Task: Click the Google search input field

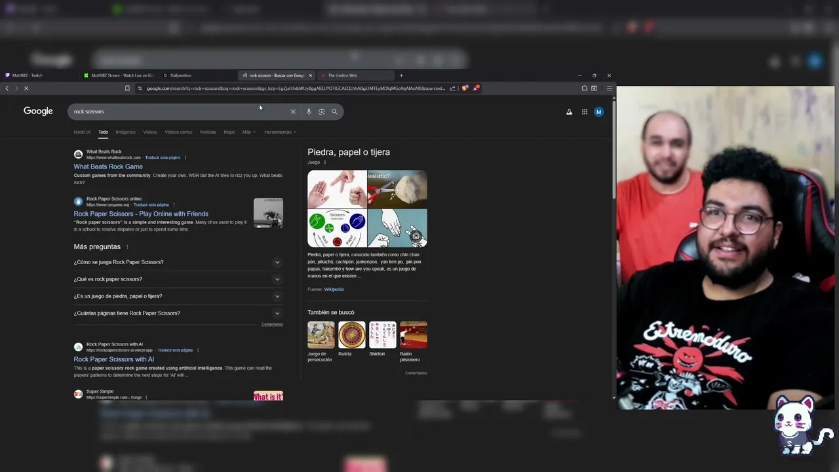Action: (177, 111)
